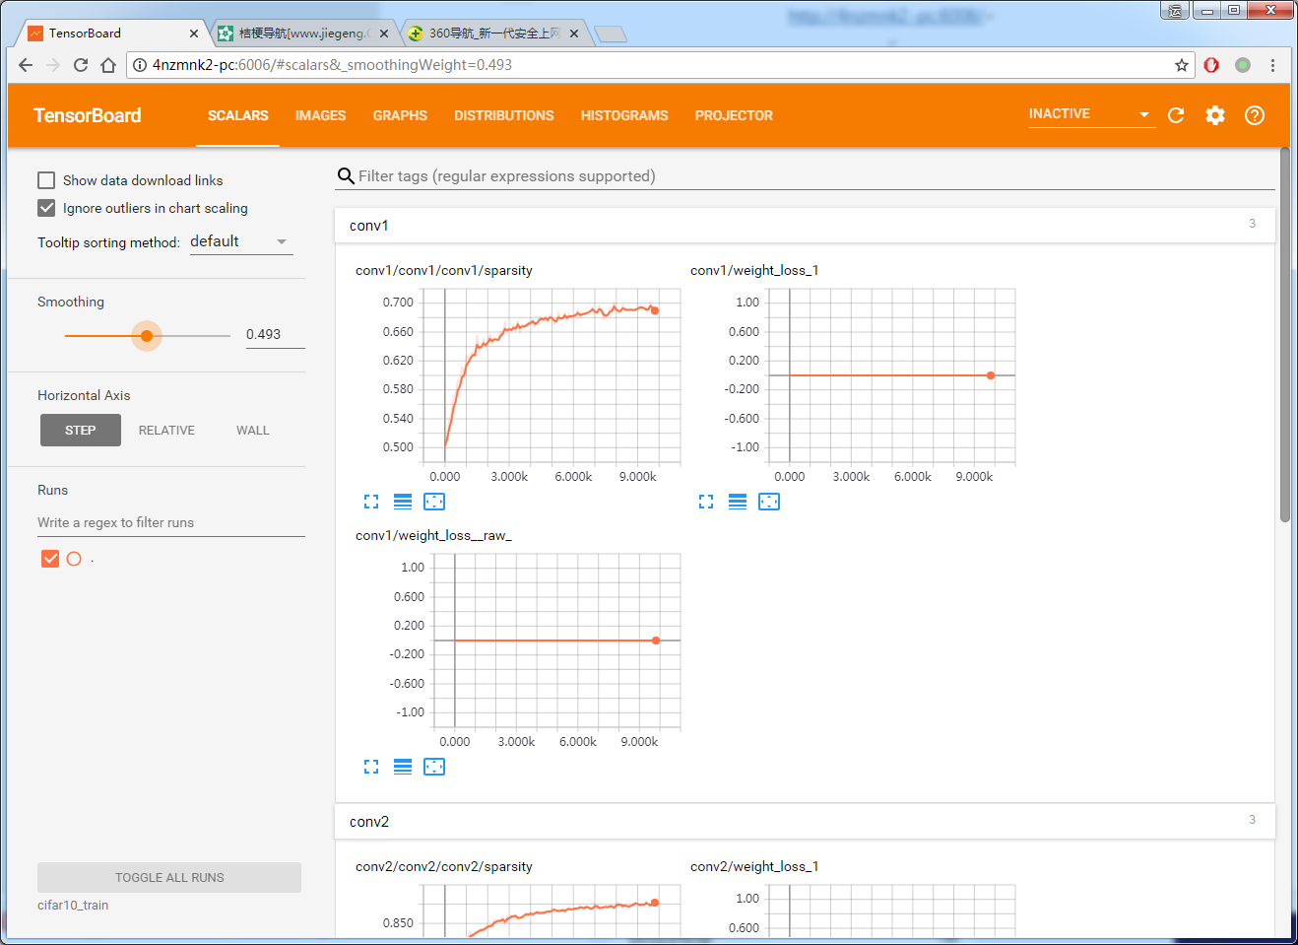Select RELATIVE horizontal axis
Screen dimensions: 1298x945
click(166, 431)
